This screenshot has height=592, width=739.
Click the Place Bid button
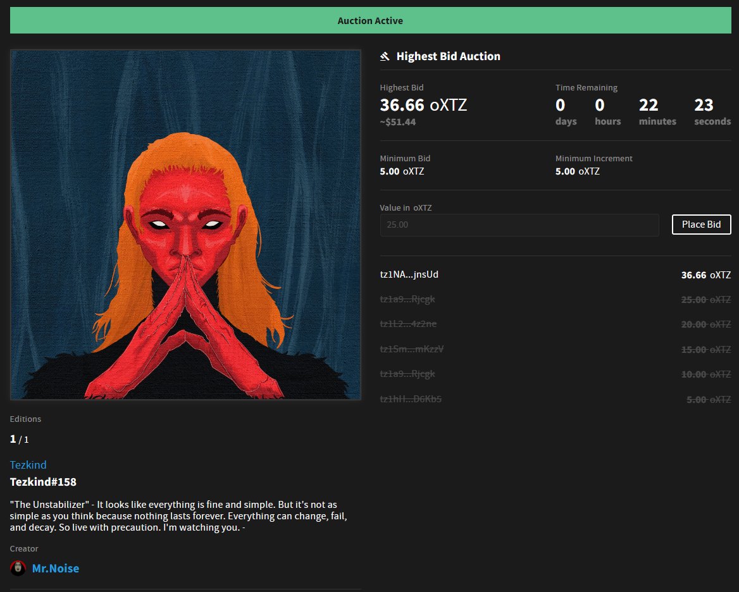(701, 225)
